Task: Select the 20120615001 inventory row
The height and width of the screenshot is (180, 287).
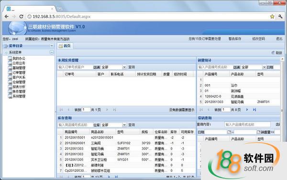Action: point(126,138)
